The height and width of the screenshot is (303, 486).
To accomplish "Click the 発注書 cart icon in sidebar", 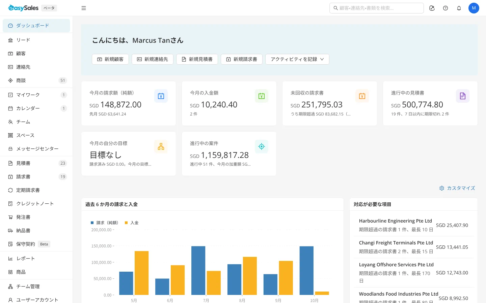I will (10, 217).
